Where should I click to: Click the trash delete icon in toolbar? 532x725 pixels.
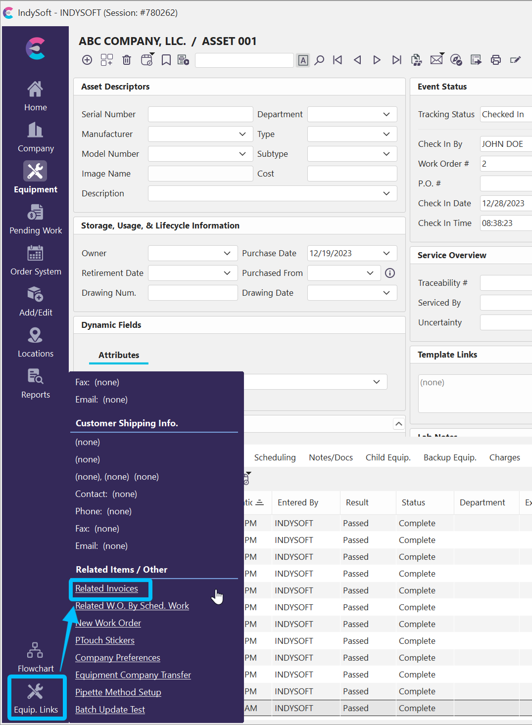click(x=127, y=60)
